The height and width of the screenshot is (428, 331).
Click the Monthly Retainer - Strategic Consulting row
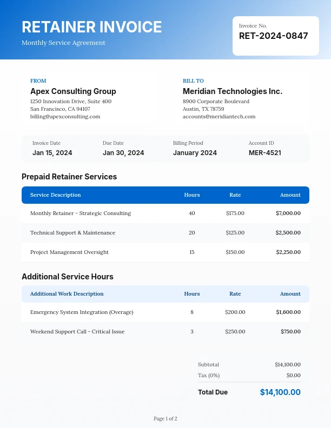tap(81, 213)
